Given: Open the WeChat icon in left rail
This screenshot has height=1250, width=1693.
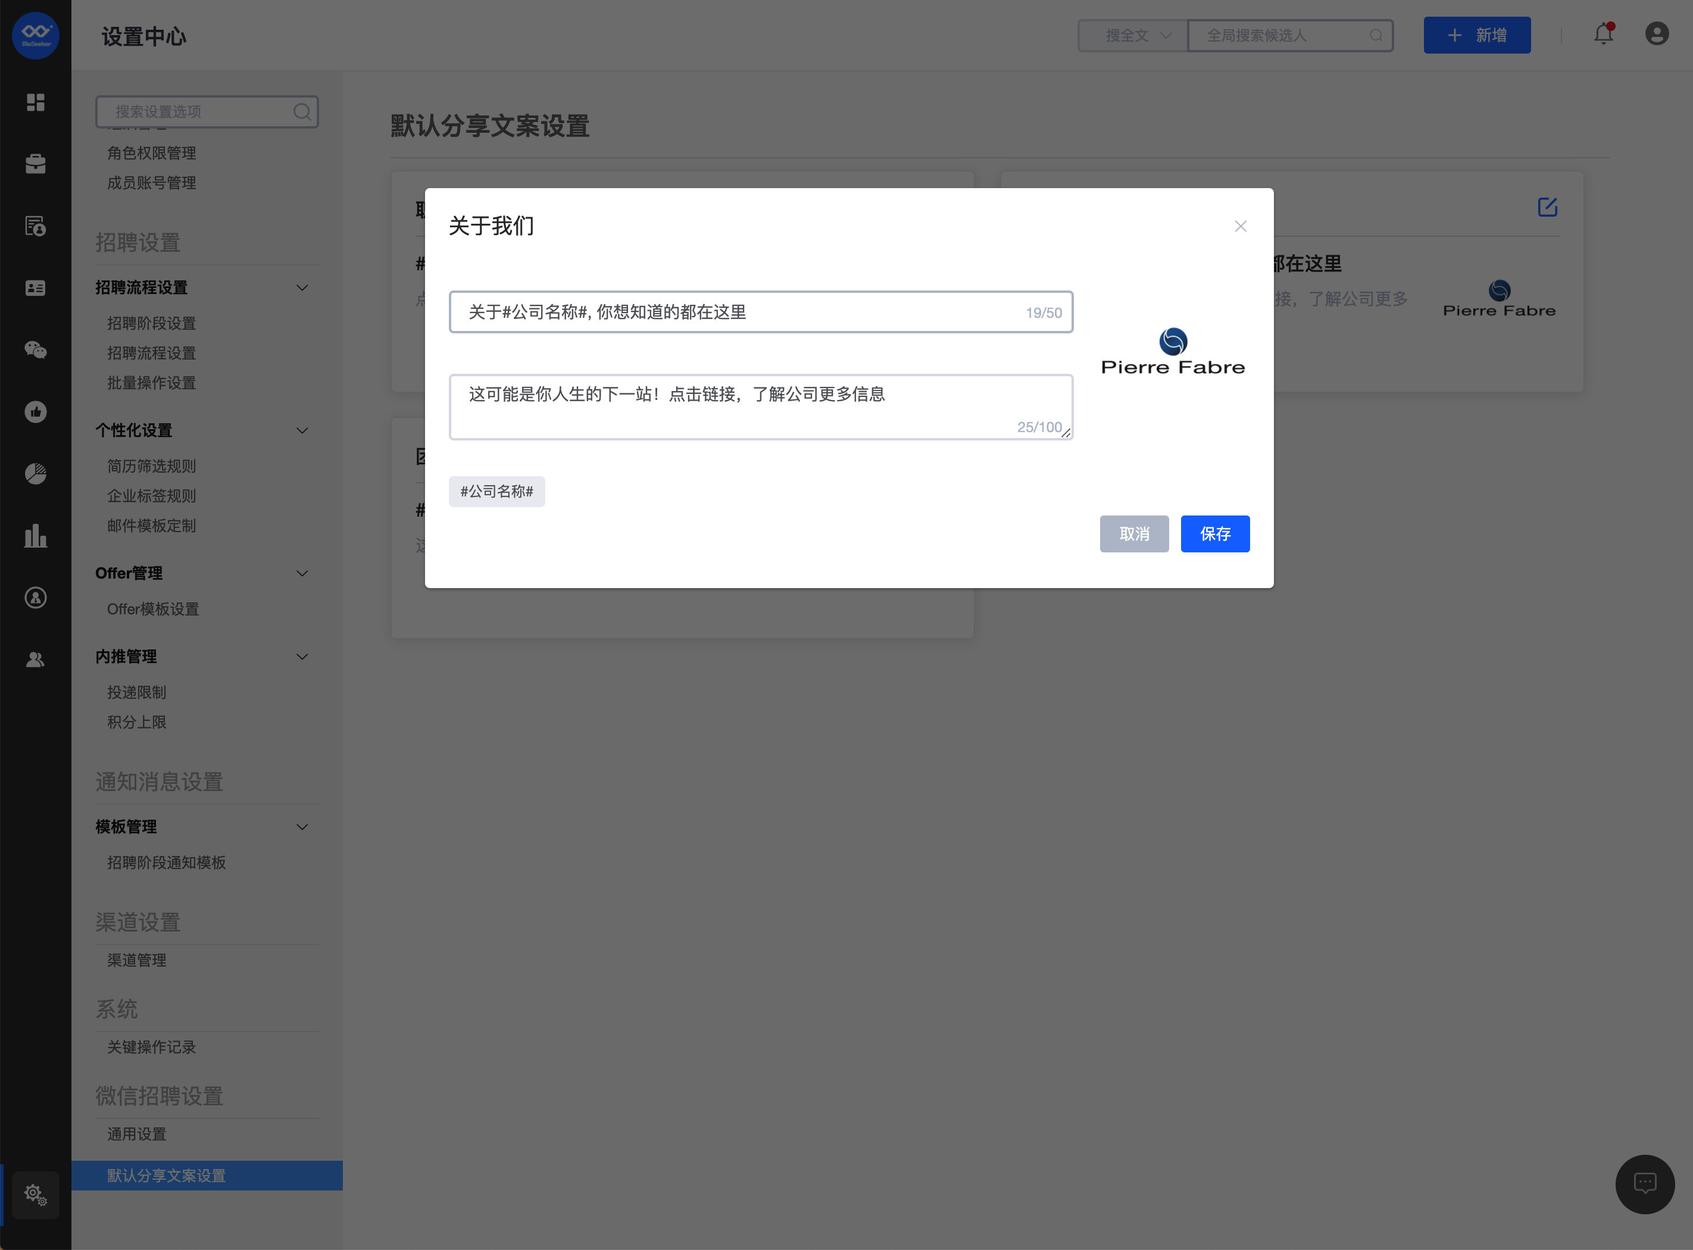Looking at the screenshot, I should [x=36, y=349].
